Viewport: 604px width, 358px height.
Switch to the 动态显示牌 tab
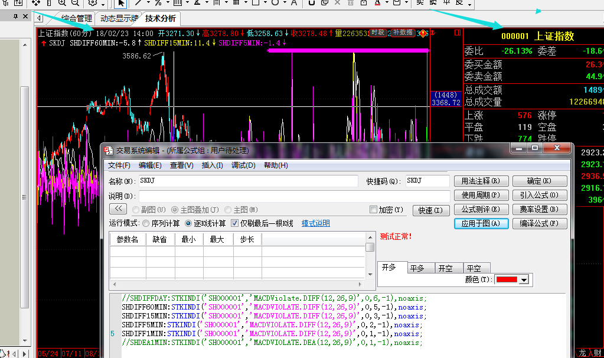119,18
